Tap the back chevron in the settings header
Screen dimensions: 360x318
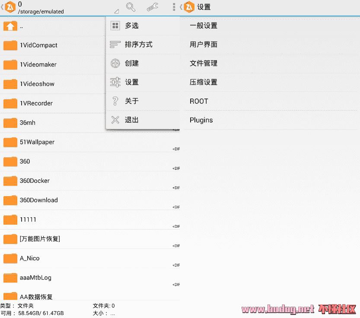[x=181, y=7]
